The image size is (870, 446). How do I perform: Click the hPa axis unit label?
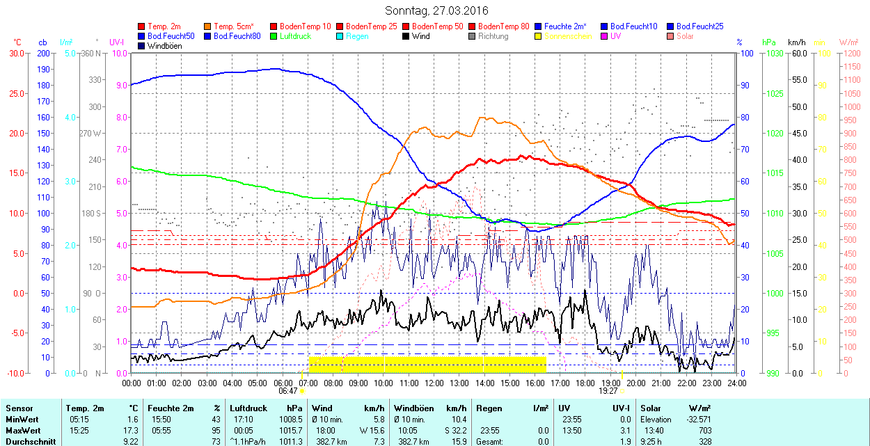pos(769,42)
